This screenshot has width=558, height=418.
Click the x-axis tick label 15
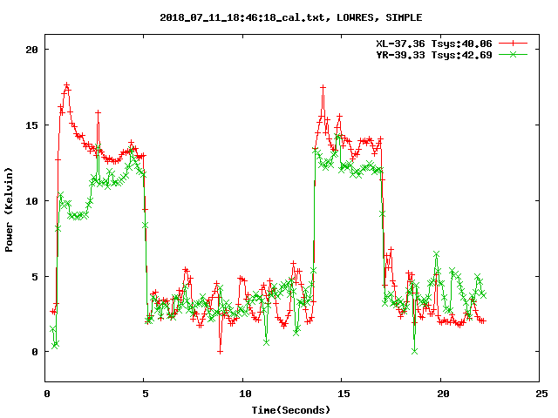click(344, 394)
